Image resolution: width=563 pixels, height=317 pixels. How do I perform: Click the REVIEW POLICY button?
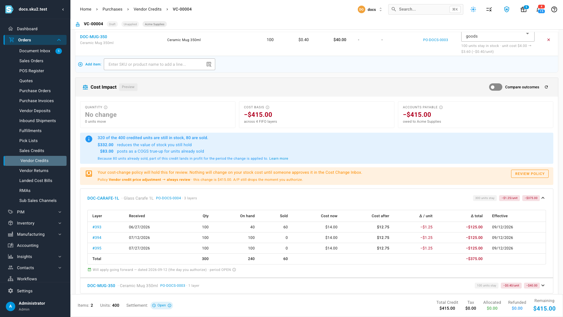coord(530,174)
